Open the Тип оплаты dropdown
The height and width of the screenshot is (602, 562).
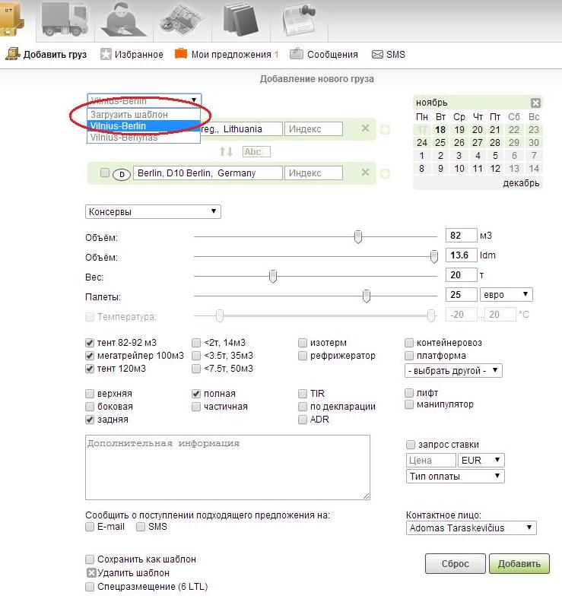[456, 476]
